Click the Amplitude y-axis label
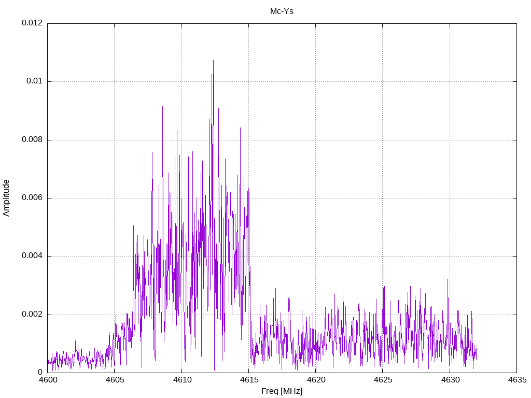The width and height of the screenshot is (531, 398). click(6, 198)
